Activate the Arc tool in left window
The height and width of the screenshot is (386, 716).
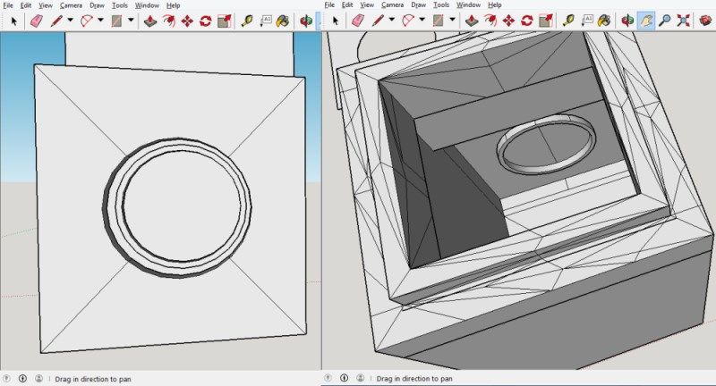pyautogui.click(x=86, y=21)
